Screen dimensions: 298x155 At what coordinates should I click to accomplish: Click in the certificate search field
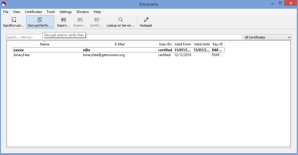pyautogui.click(x=124, y=37)
